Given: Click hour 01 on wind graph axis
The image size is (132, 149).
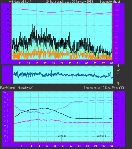Looking at the screenshot, I should tap(78, 63).
